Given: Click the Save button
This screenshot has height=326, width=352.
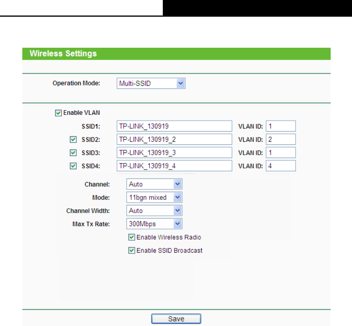Looking at the screenshot, I should [176, 319].
